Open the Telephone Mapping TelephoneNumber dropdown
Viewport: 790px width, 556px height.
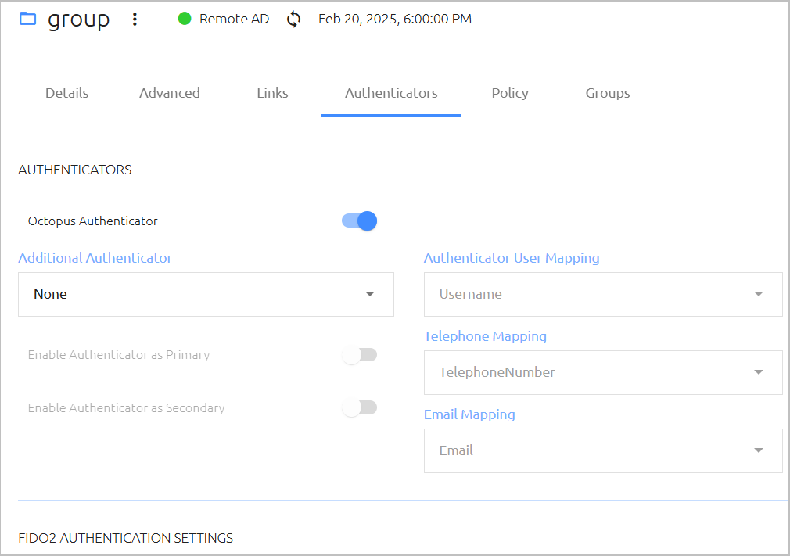tap(603, 373)
